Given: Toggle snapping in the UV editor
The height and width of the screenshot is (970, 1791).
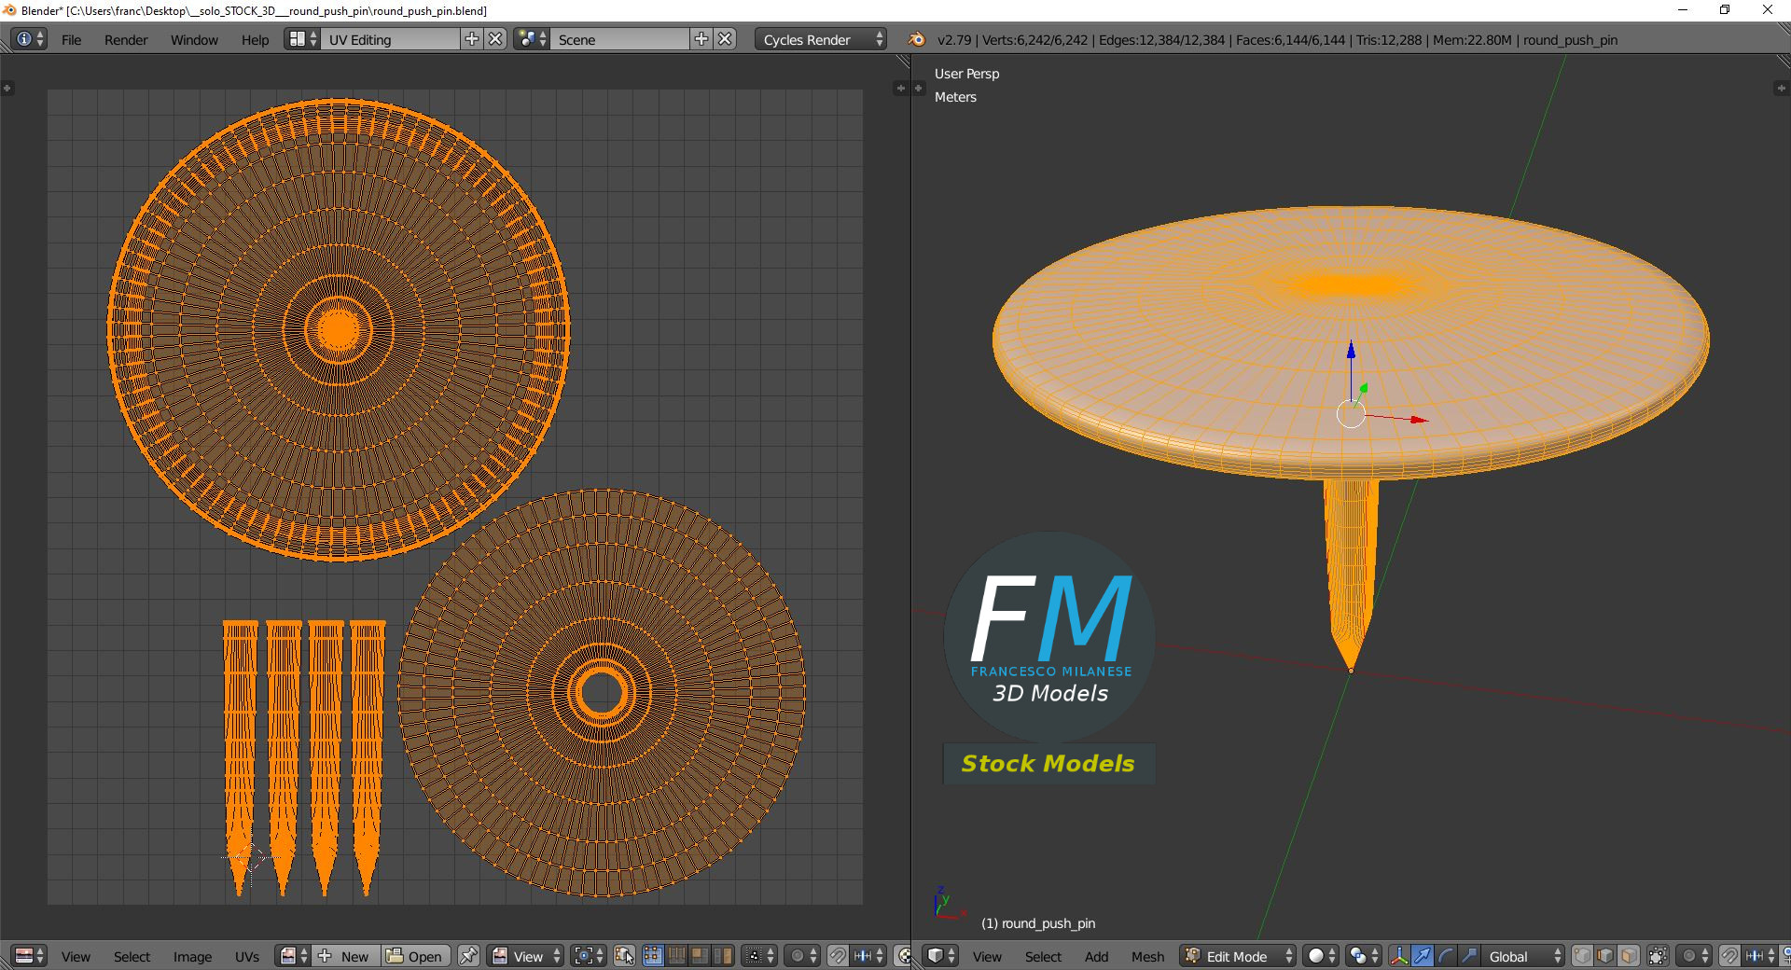Looking at the screenshot, I should (x=838, y=956).
